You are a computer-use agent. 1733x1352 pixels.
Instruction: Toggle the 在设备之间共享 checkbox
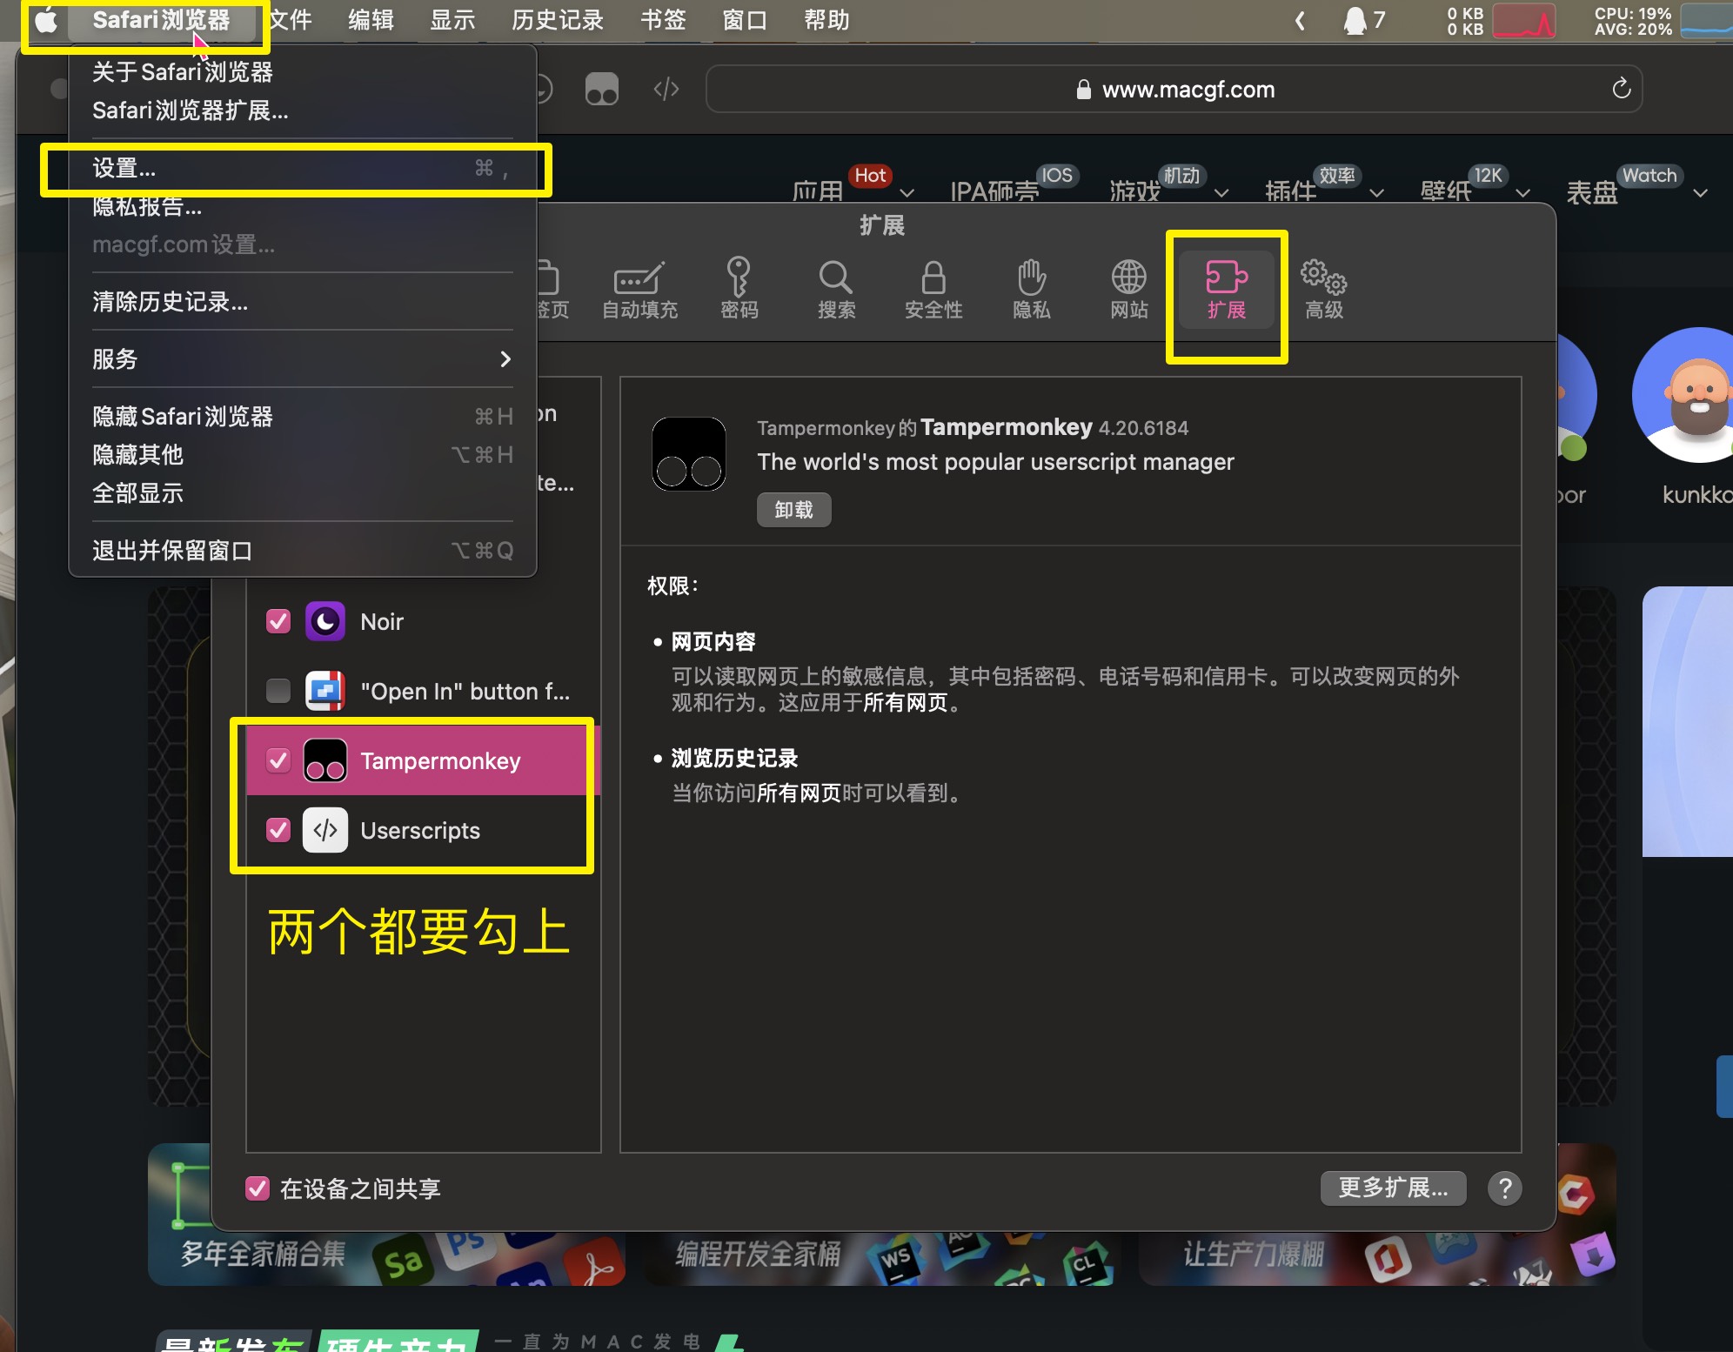[x=256, y=1188]
